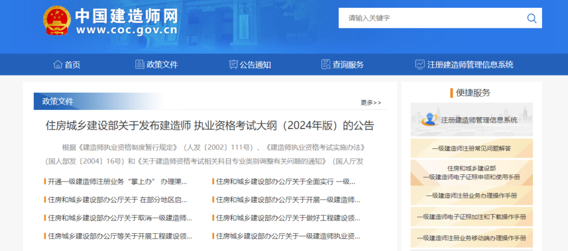Image resolution: width=568 pixels, height=251 pixels.
Task: Open 一级建造师电子证照加注和下载操作手册
Action: [471, 217]
